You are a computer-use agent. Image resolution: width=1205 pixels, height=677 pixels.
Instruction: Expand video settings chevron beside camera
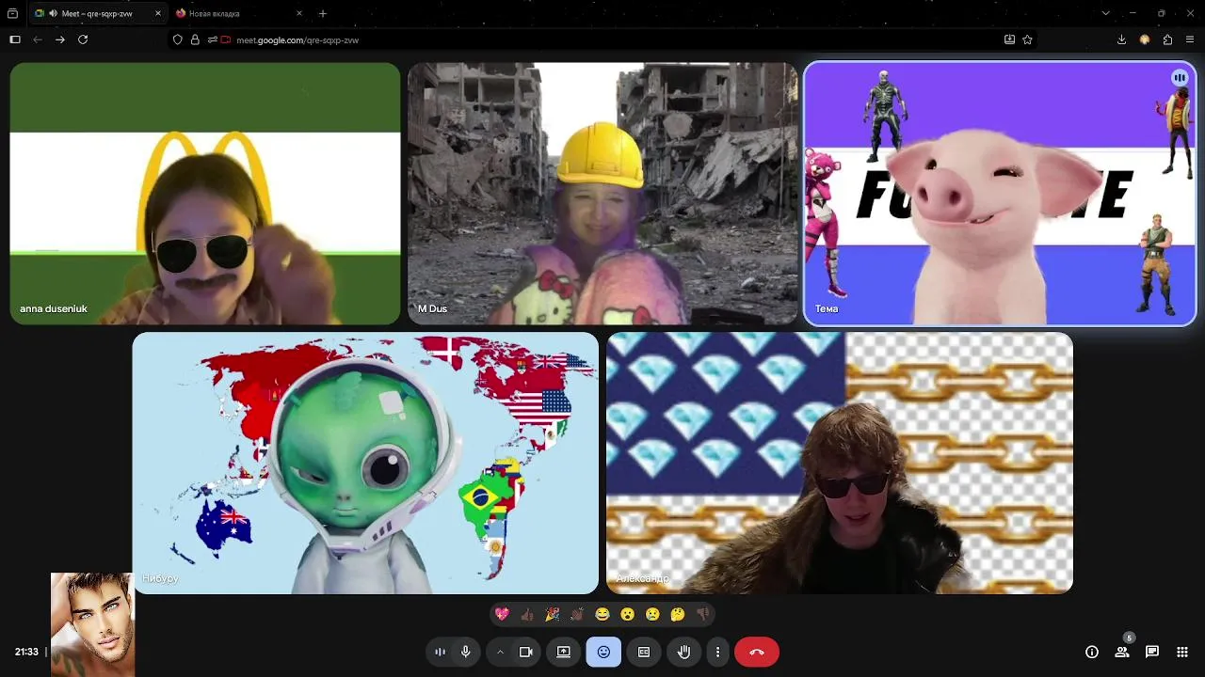tap(500, 652)
